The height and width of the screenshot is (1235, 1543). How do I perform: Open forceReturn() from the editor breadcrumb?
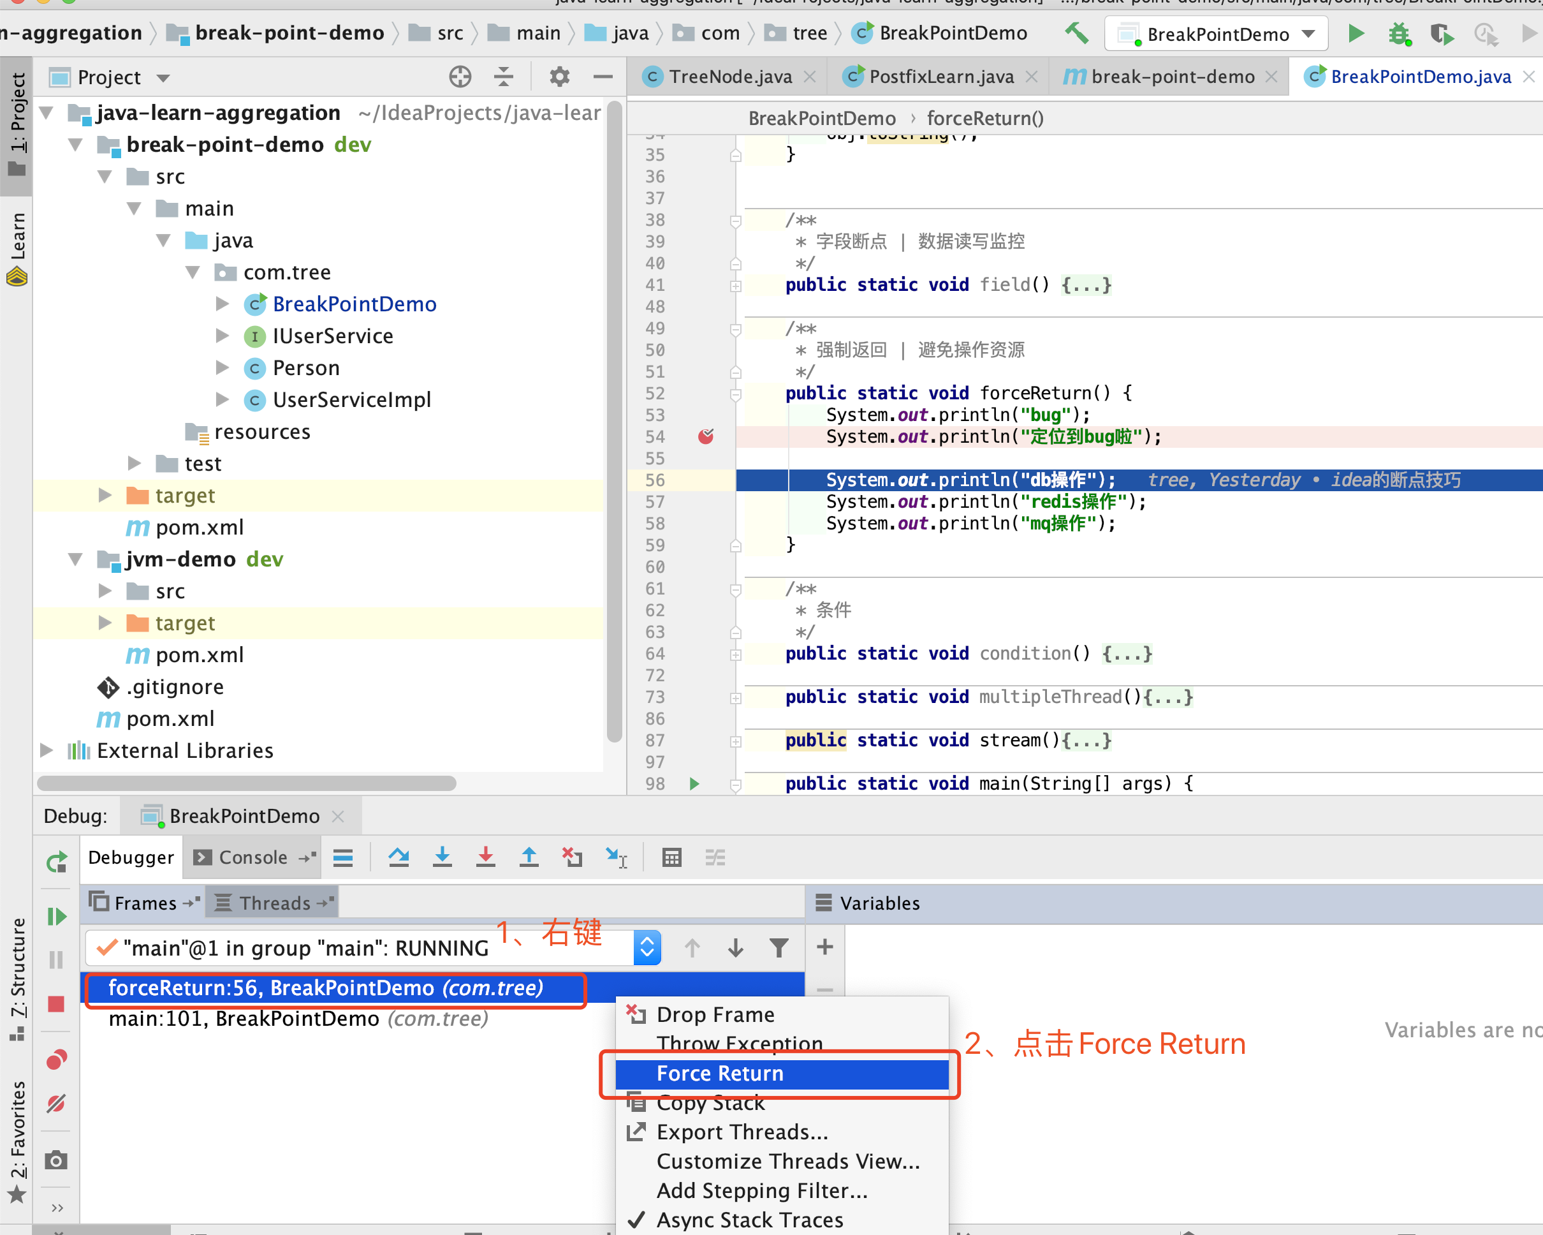(984, 117)
